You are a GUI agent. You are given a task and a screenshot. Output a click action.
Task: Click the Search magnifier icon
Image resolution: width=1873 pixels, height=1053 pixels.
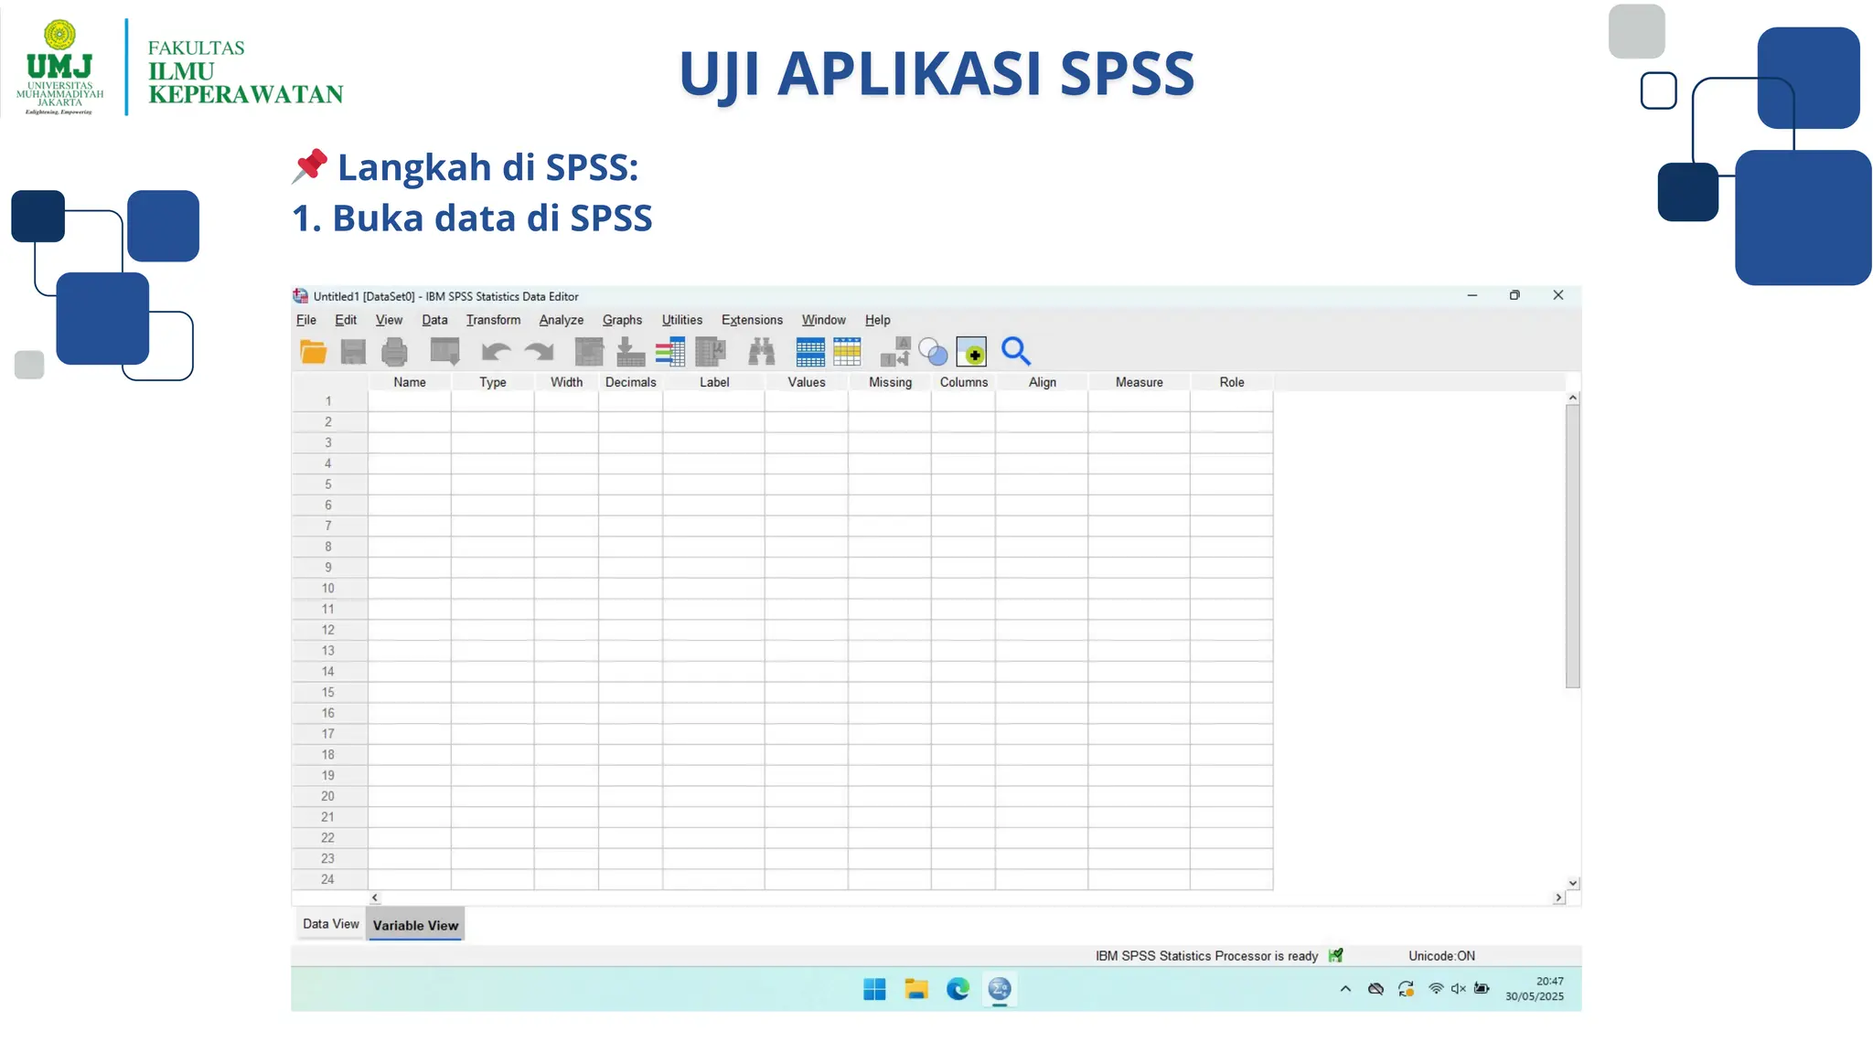click(x=1016, y=351)
